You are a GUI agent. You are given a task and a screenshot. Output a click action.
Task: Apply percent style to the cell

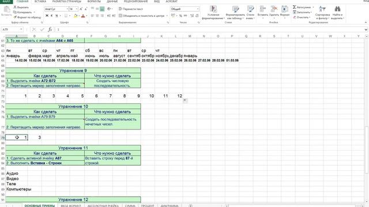click(x=180, y=16)
